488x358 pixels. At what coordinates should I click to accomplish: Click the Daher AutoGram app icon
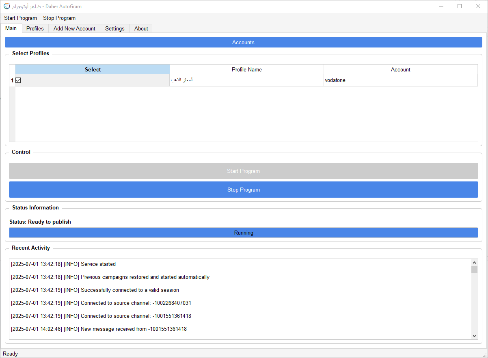[x=6, y=6]
